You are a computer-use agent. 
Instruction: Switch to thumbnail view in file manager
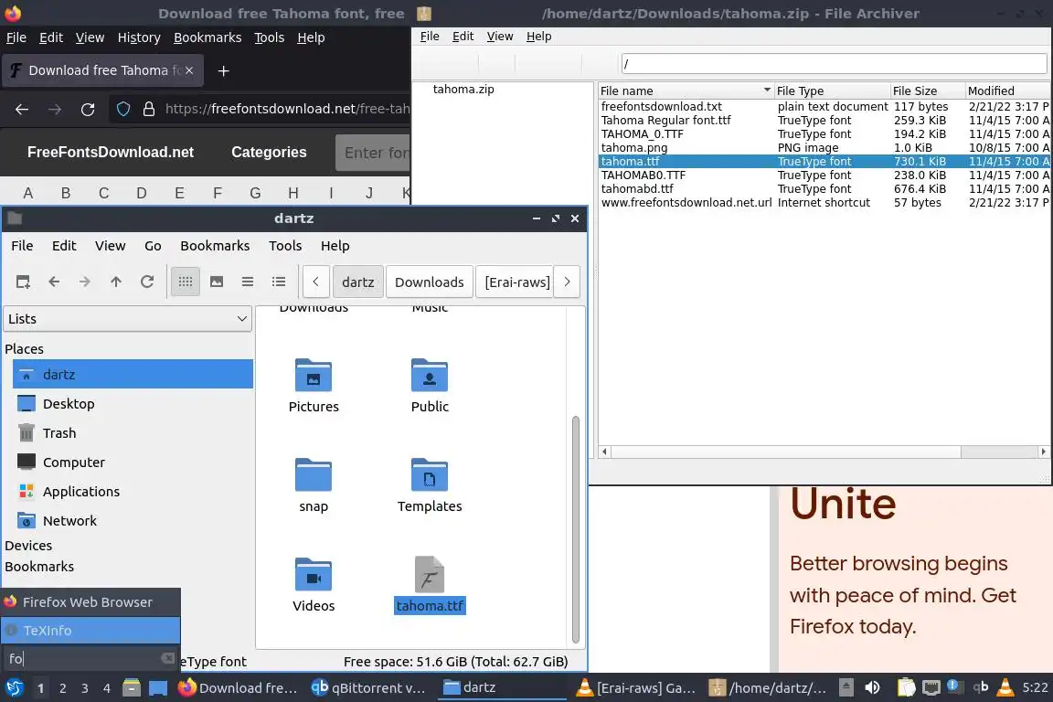pyautogui.click(x=217, y=282)
